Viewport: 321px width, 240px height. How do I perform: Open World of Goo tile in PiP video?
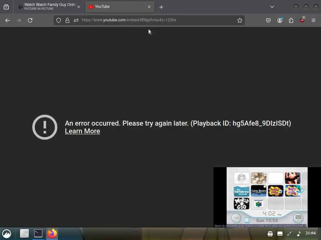point(242,203)
